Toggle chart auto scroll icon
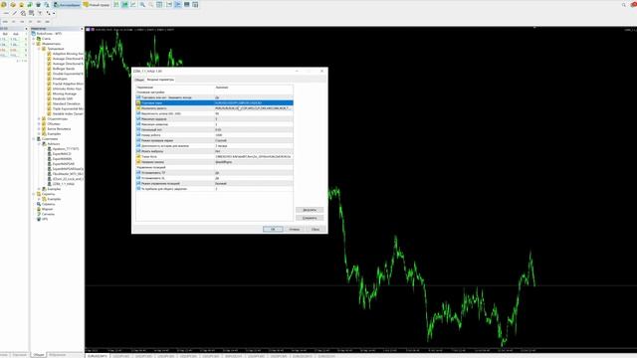The image size is (637, 358). [x=169, y=4]
